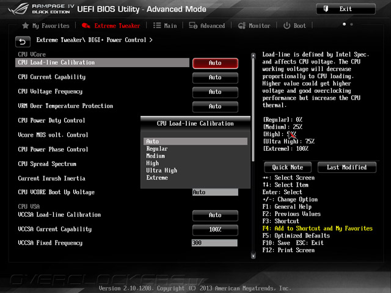Select Auto in Load-line Calibration popup

pos(195,141)
